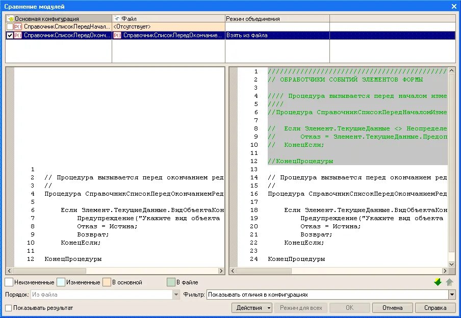This screenshot has height=318, width=461.
Task: Click right pane horizontal scrollbar right arrow
Action: (445, 271)
